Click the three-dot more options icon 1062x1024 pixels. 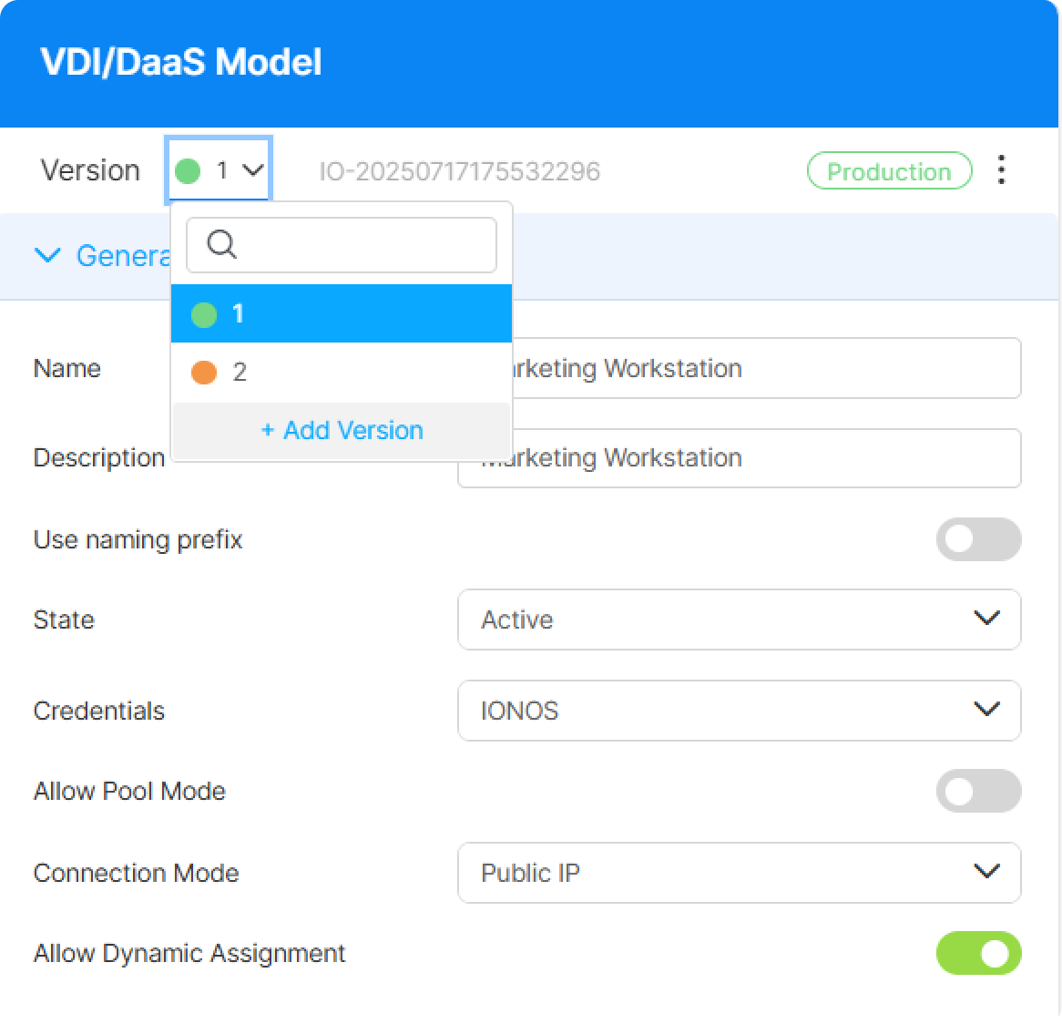[x=1001, y=170]
